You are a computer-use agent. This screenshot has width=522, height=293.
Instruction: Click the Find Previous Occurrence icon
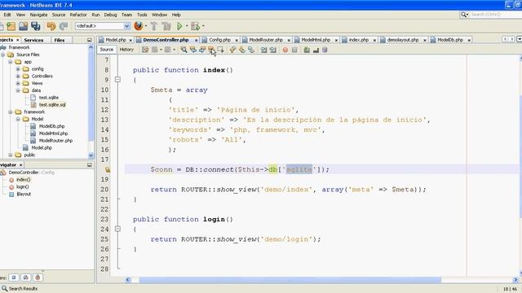tap(193, 50)
